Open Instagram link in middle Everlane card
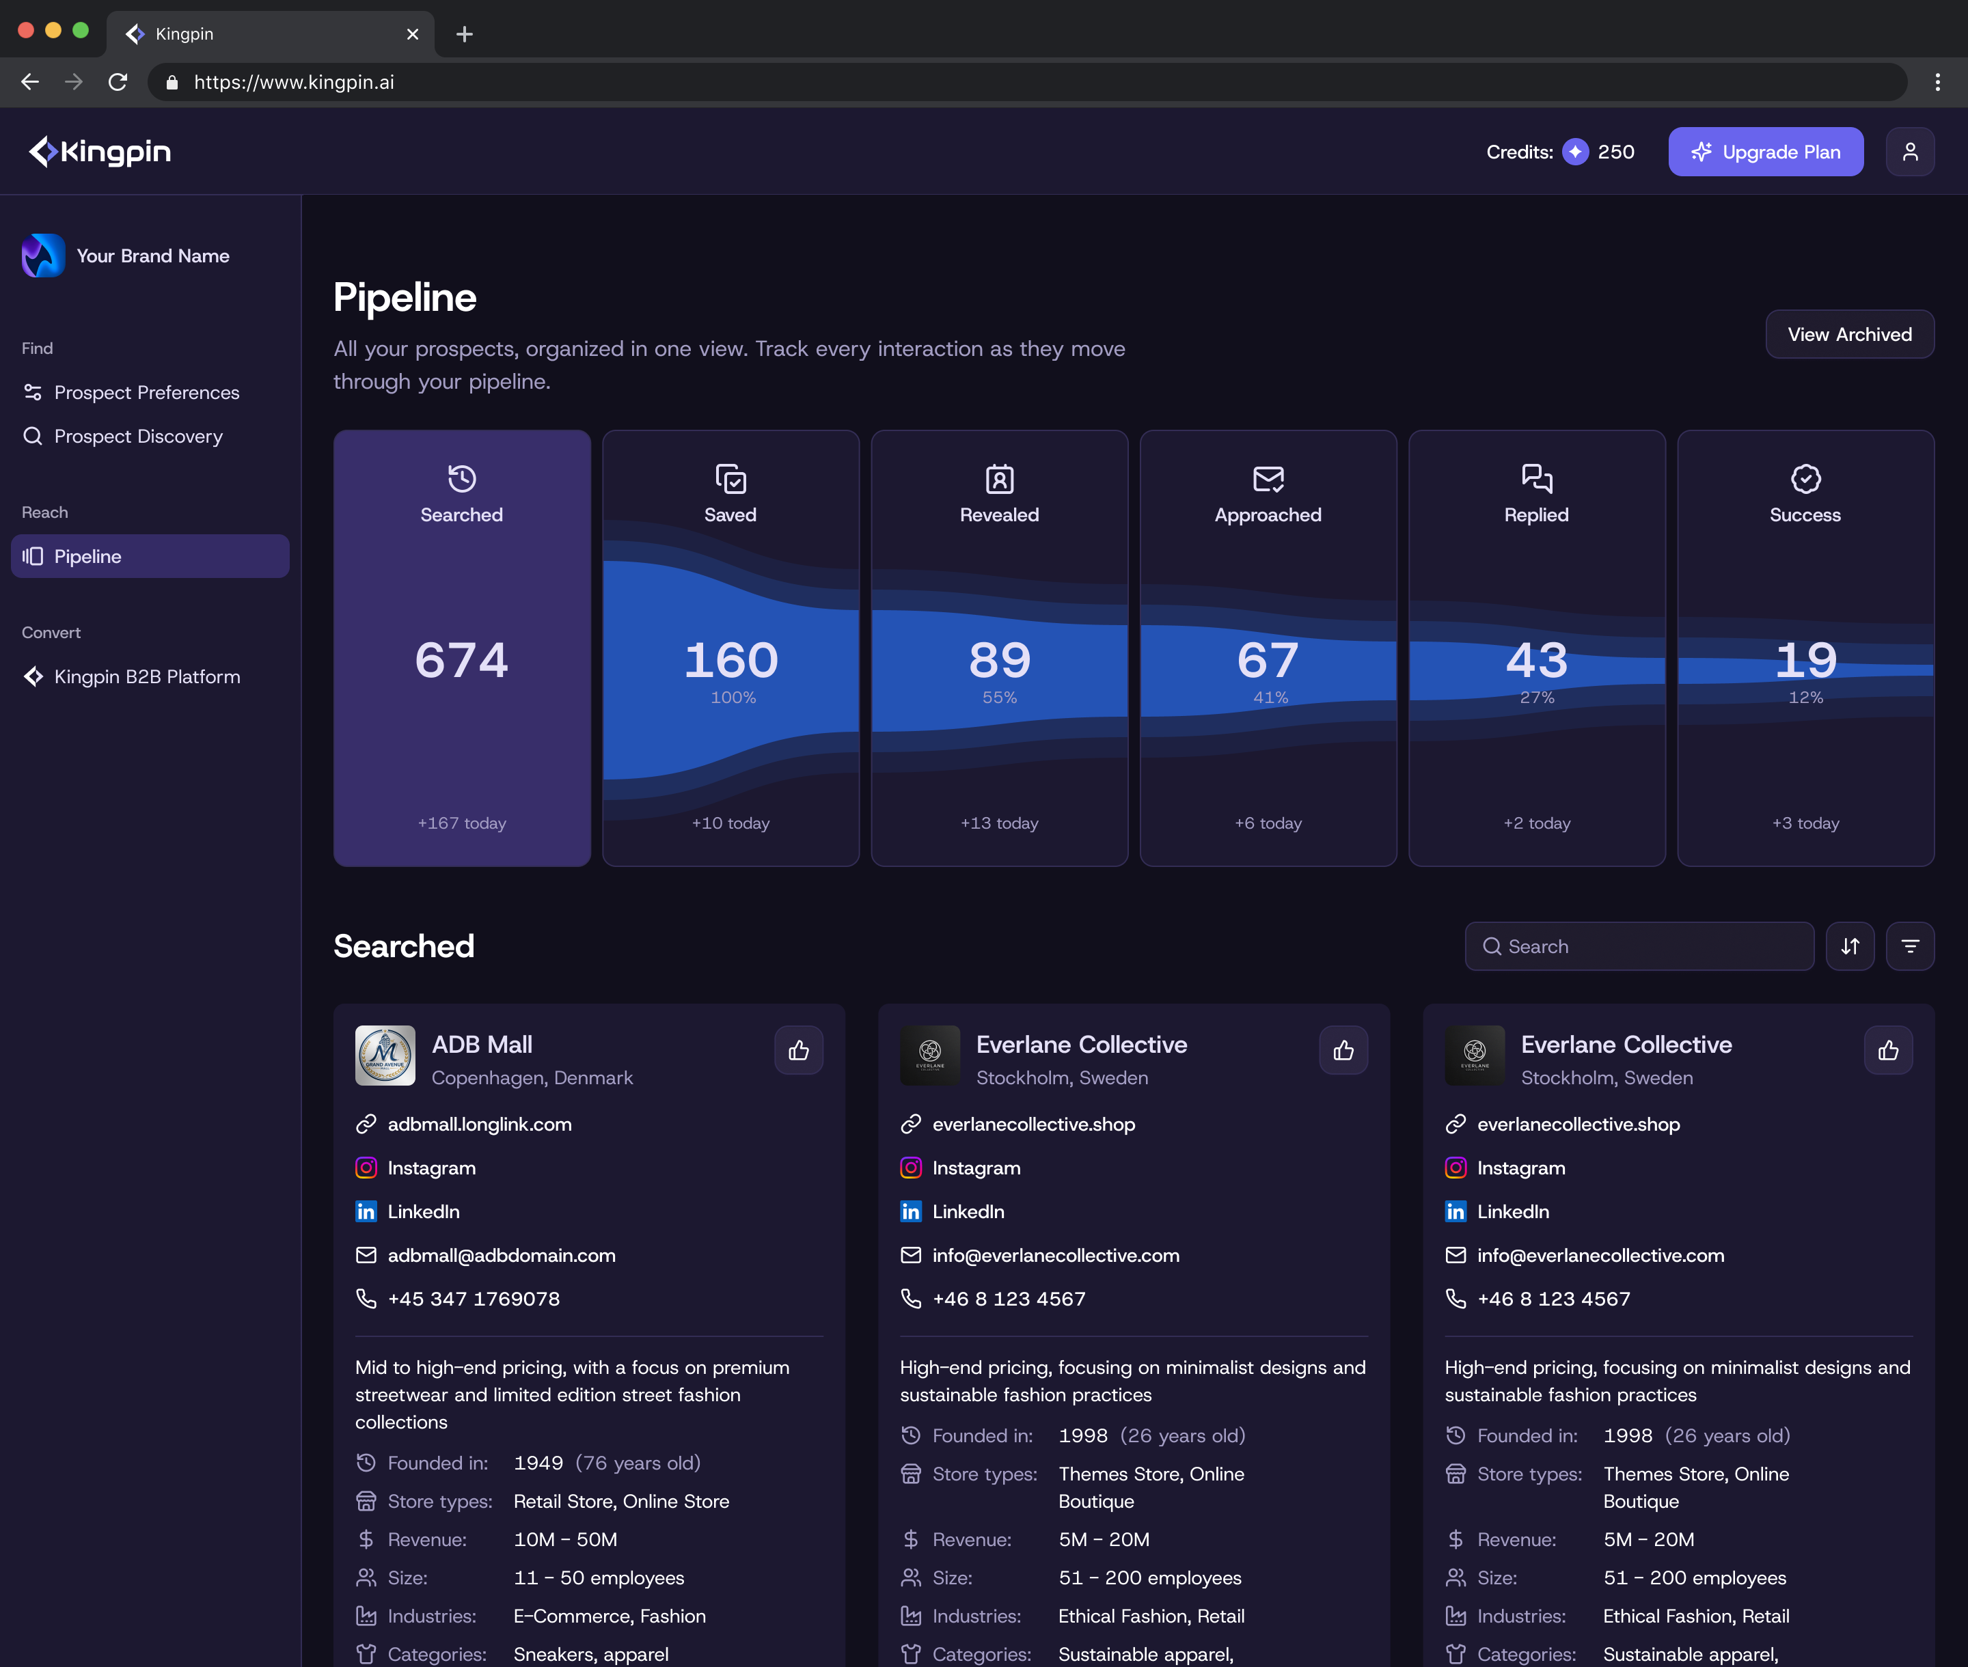 point(976,1167)
